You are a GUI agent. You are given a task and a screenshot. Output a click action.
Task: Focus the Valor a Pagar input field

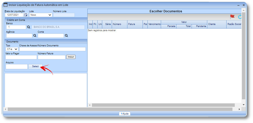pyautogui.click(x=21, y=57)
